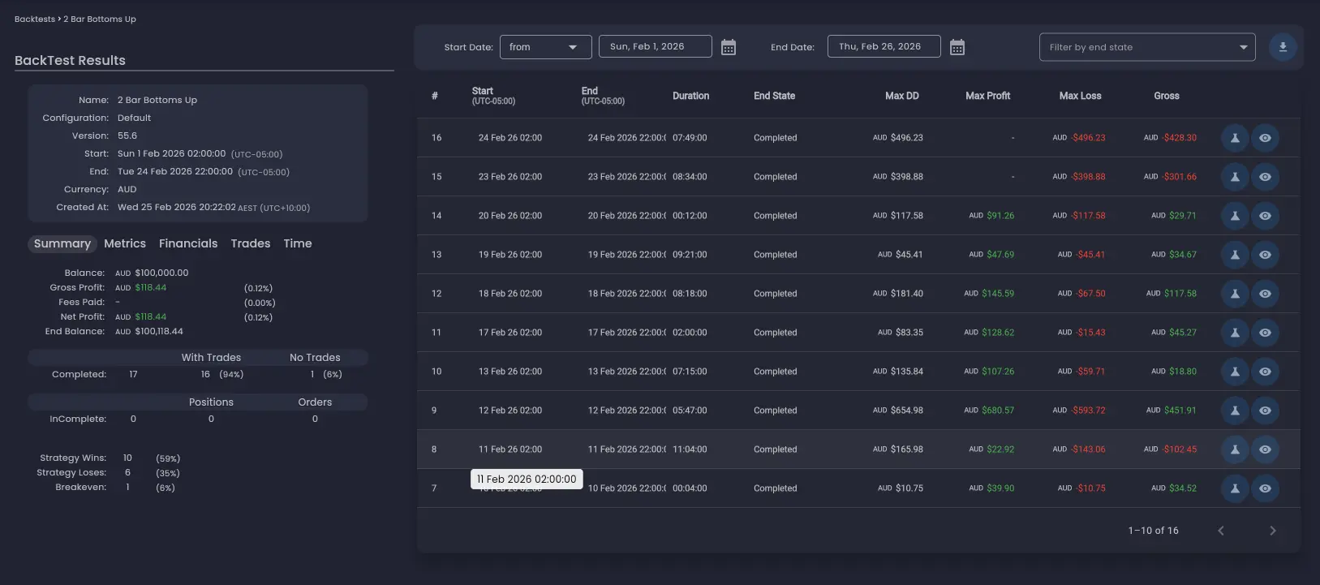The image size is (1320, 585).
Task: View details eye icon for run 11
Action: coord(1265,333)
